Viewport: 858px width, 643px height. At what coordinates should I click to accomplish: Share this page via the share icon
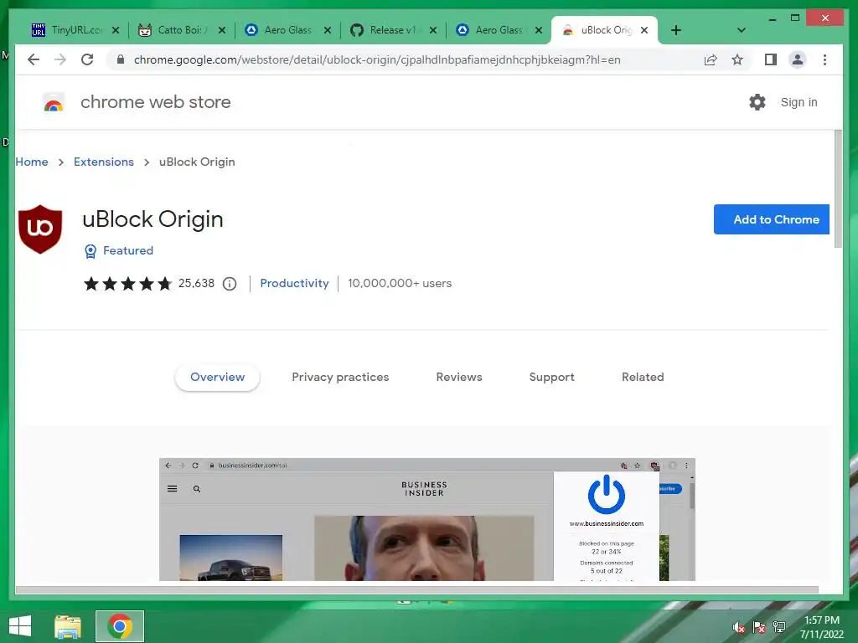click(711, 59)
